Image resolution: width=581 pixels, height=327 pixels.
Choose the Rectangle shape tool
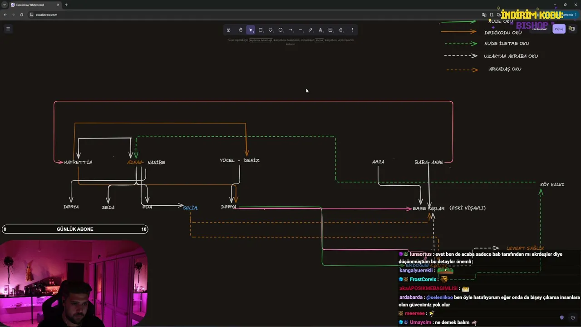(x=261, y=30)
